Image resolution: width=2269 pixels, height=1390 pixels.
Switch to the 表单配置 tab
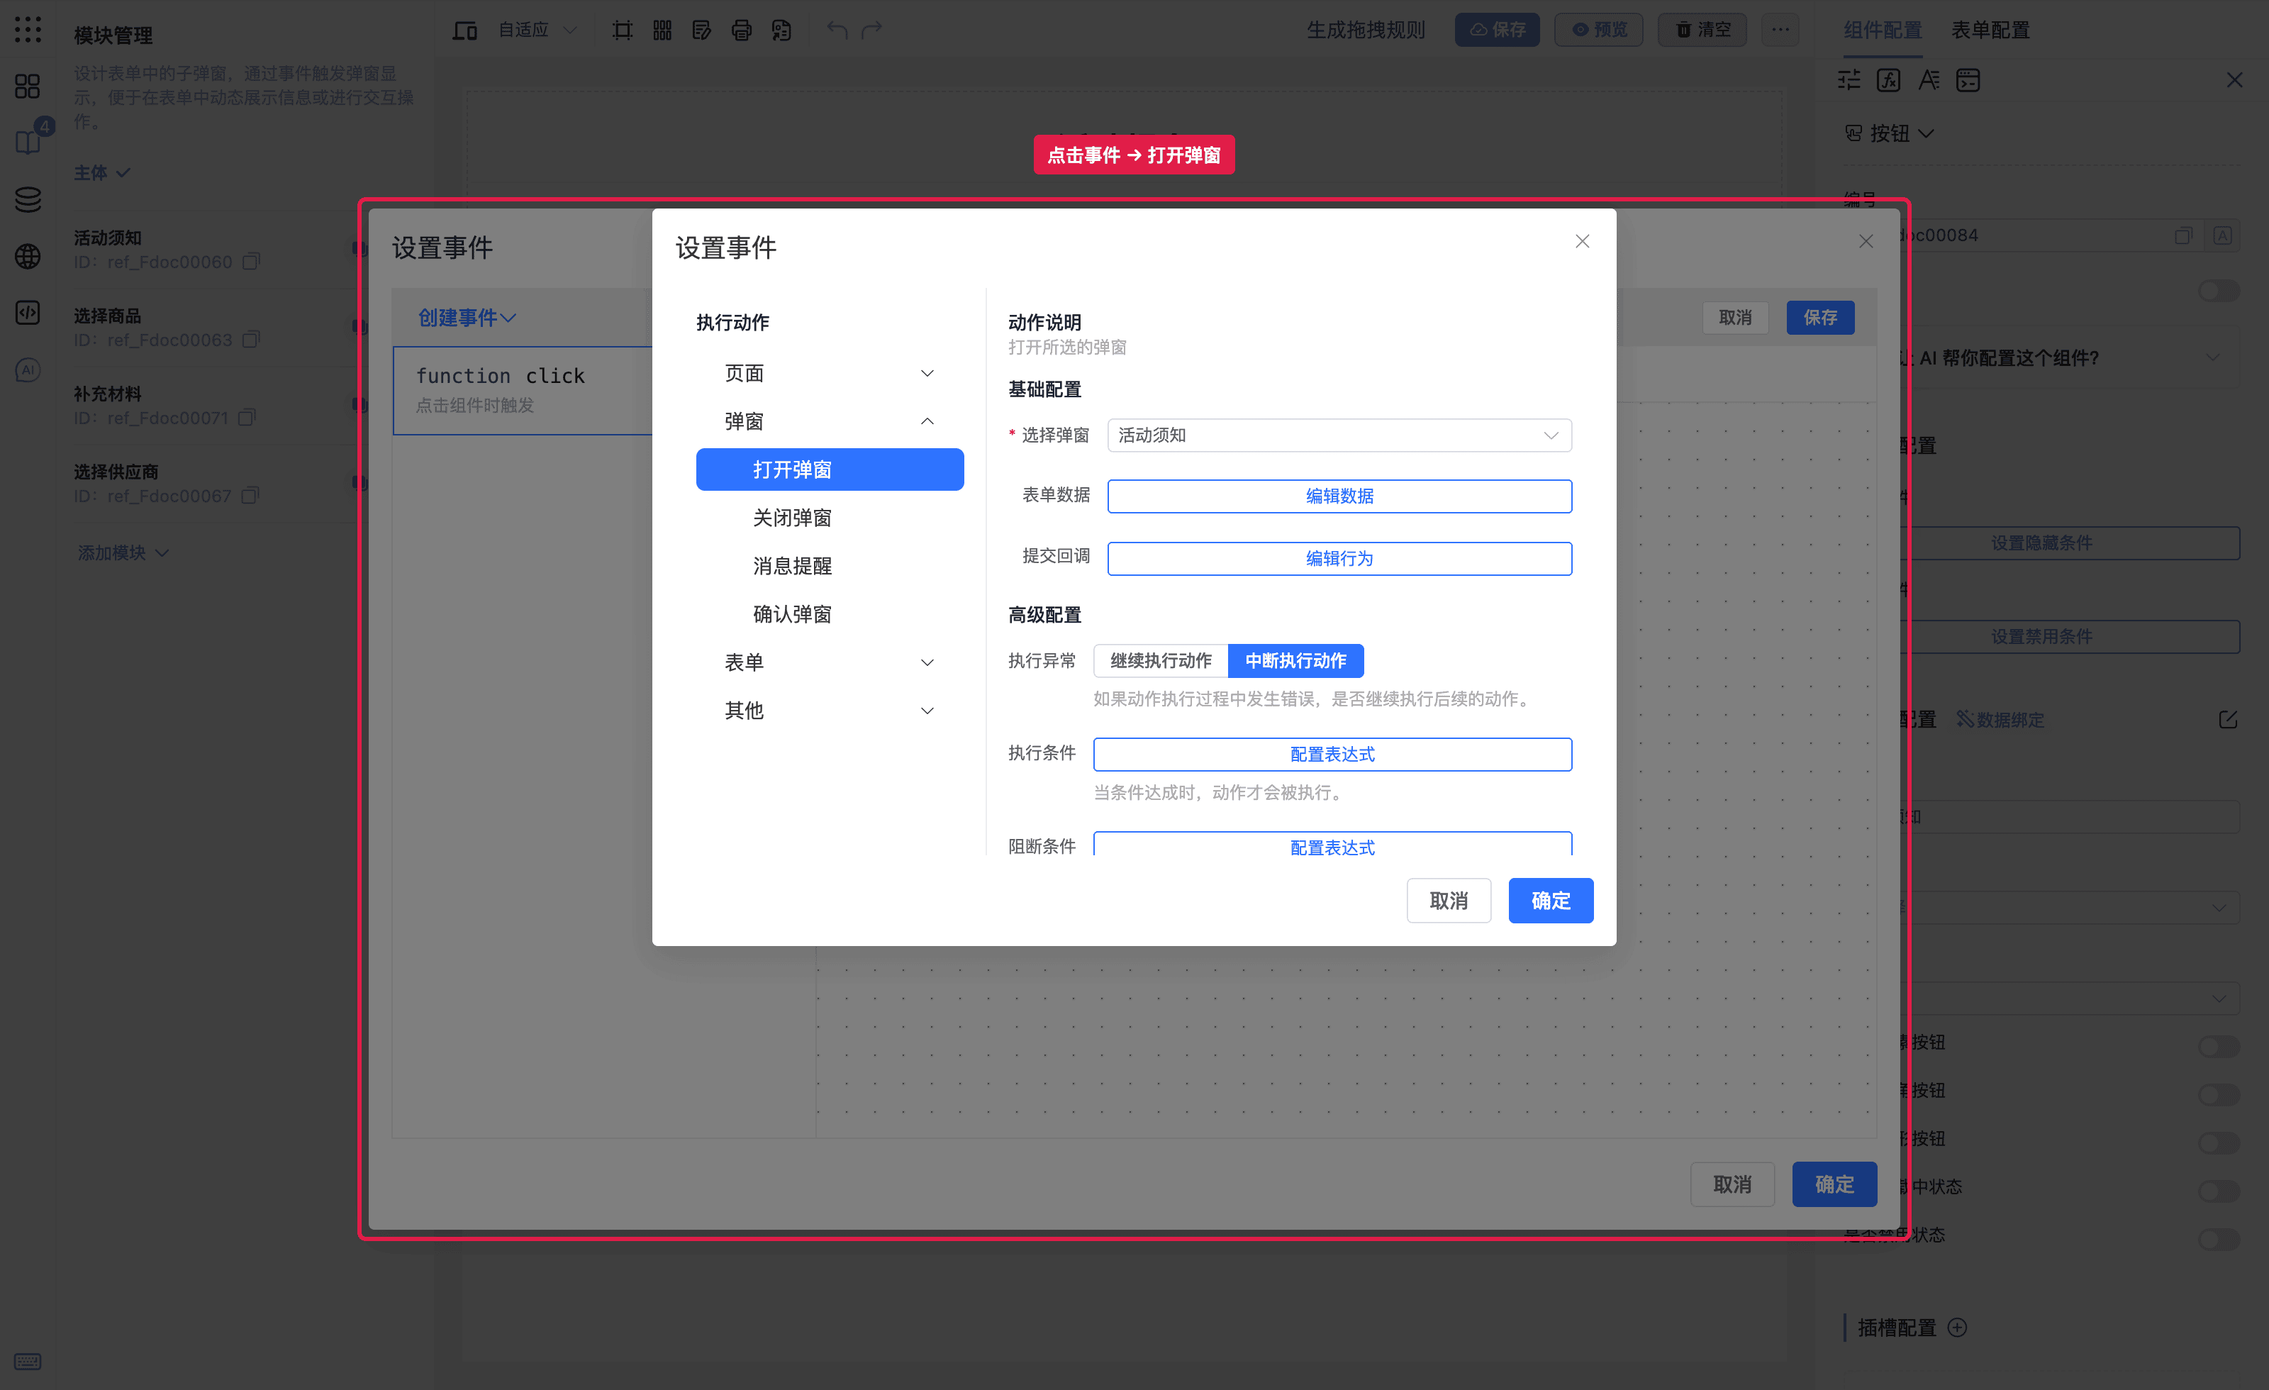click(1990, 30)
